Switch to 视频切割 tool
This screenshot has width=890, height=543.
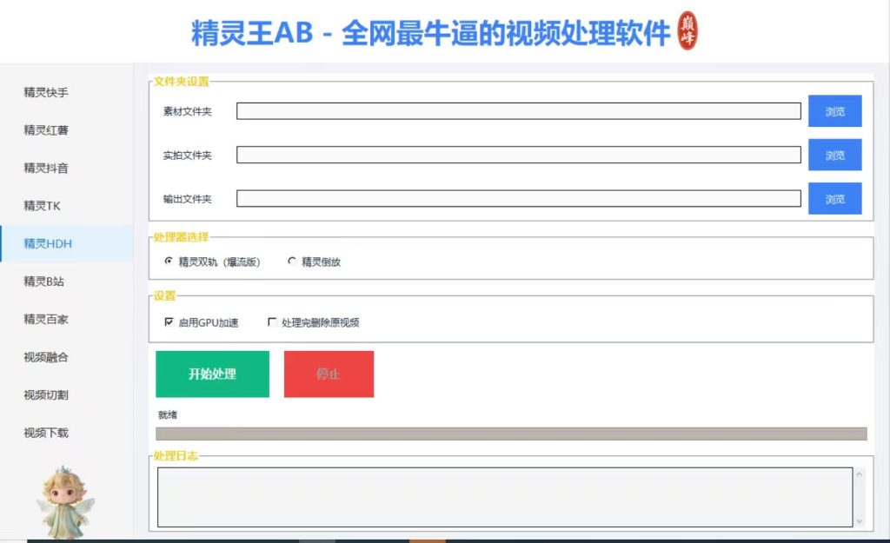point(46,395)
